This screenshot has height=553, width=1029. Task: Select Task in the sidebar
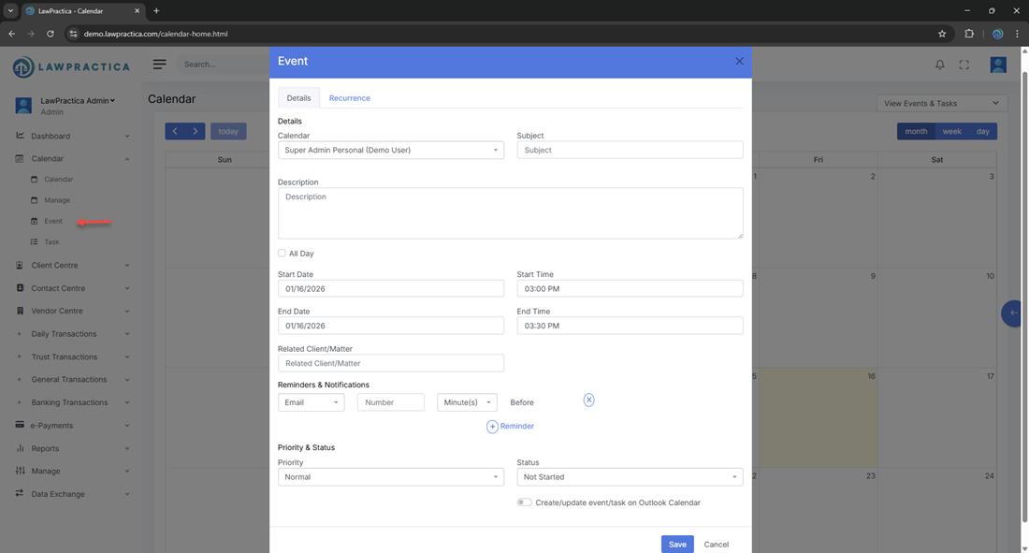pos(51,242)
